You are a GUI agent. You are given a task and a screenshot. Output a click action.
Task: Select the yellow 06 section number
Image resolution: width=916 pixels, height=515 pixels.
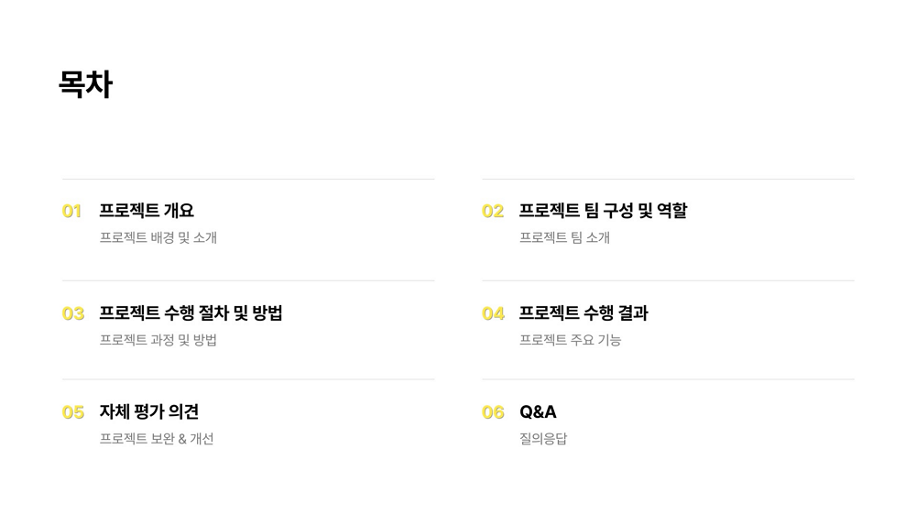click(493, 412)
